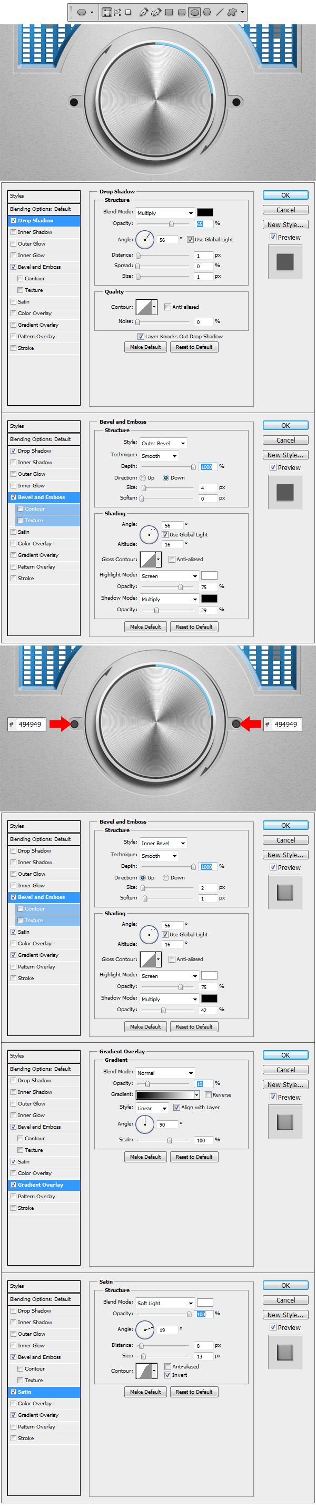The height and width of the screenshot is (1507, 316).
Task: Open the Outer Bevel style dropdown
Action: [163, 444]
